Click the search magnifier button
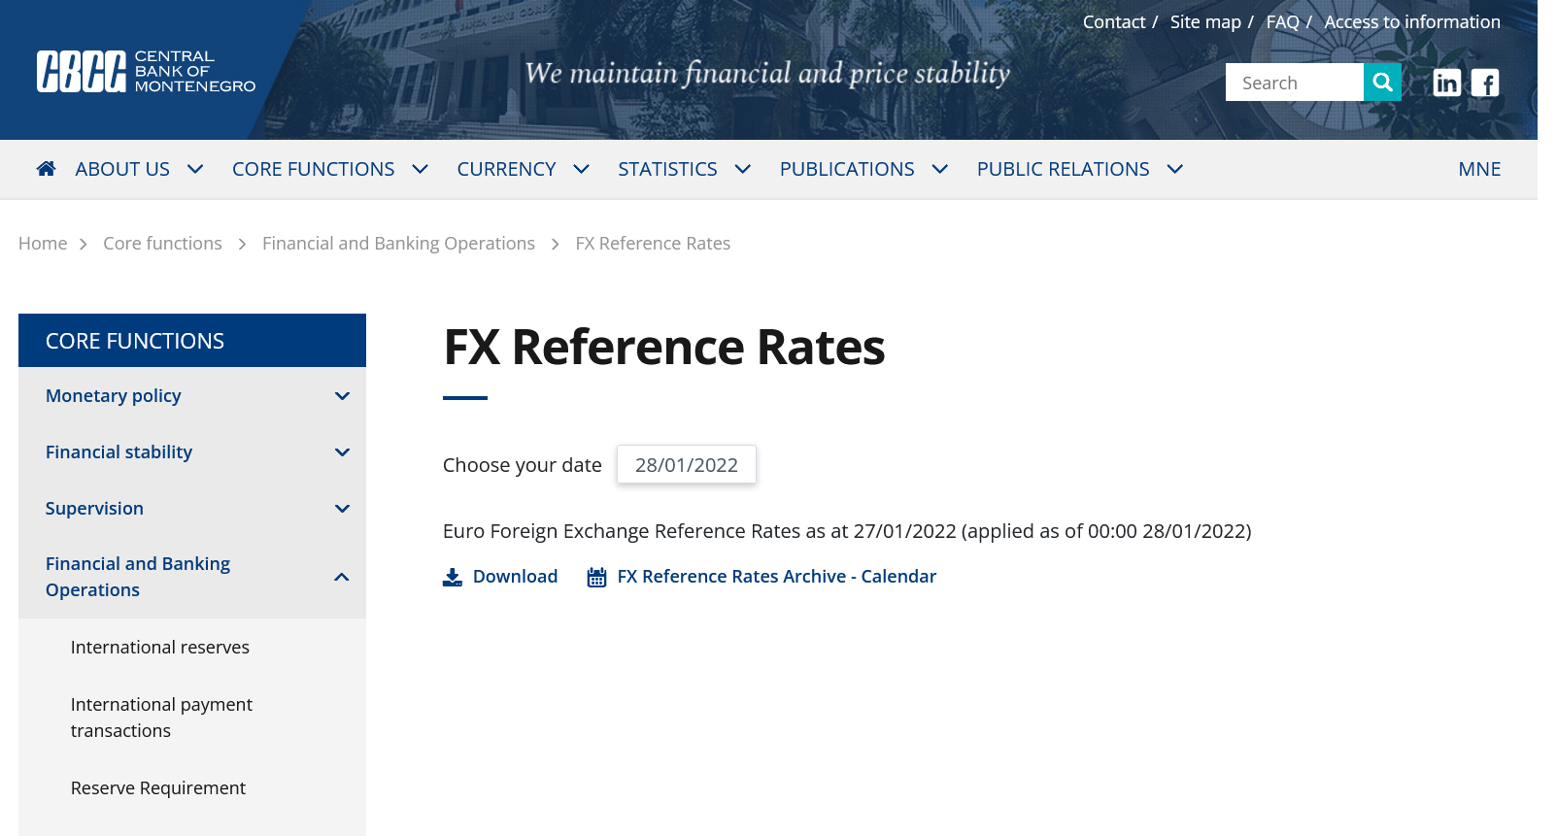This screenshot has height=836, width=1557. pyautogui.click(x=1382, y=83)
